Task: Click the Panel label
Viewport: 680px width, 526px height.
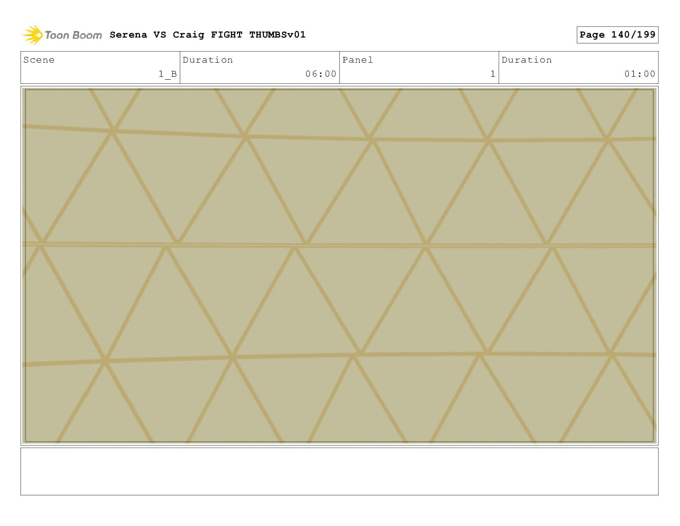Action: click(x=358, y=60)
